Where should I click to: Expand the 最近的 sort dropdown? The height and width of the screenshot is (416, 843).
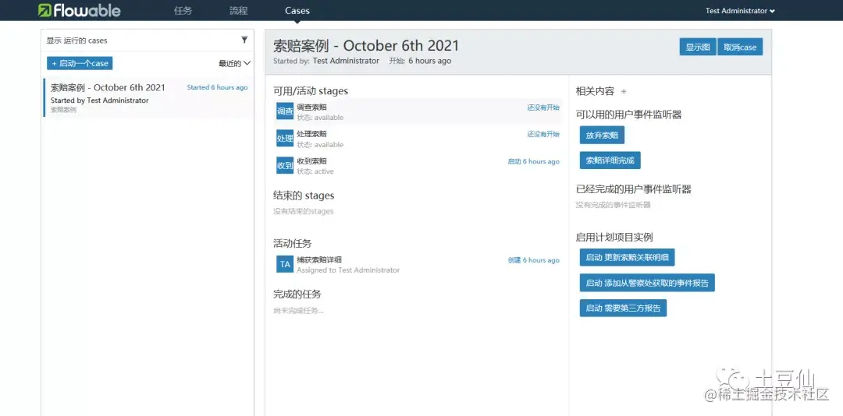click(234, 63)
